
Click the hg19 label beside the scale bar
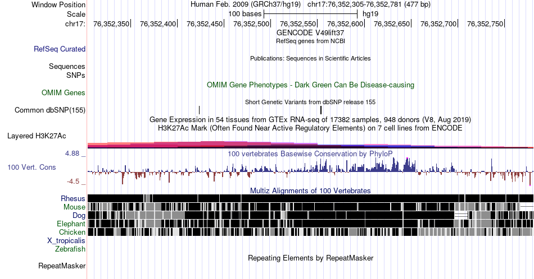pyautogui.click(x=370, y=14)
